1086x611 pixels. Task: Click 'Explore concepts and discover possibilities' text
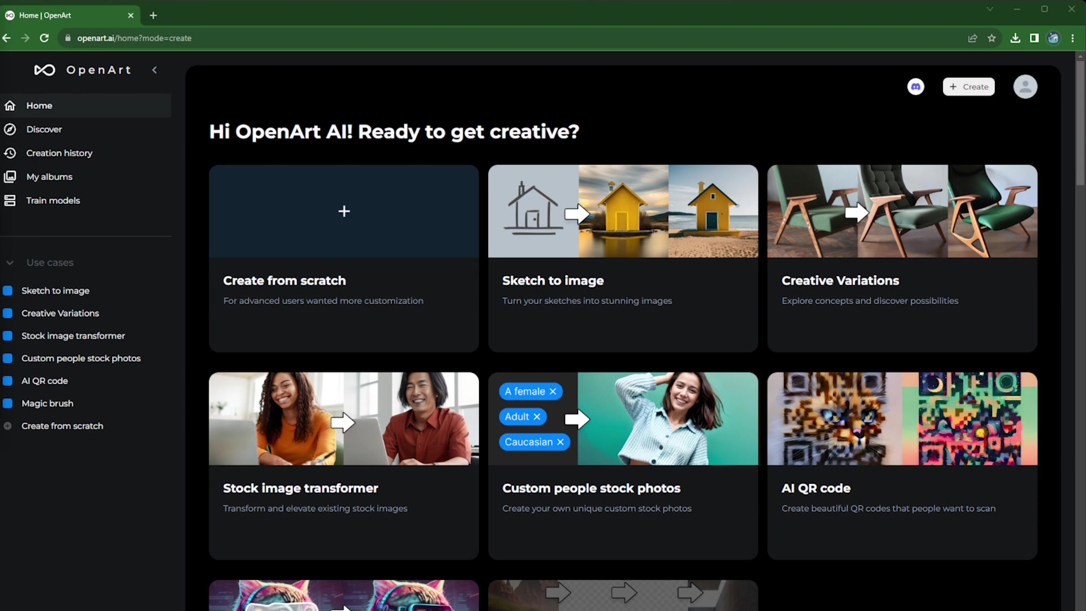pyautogui.click(x=870, y=301)
